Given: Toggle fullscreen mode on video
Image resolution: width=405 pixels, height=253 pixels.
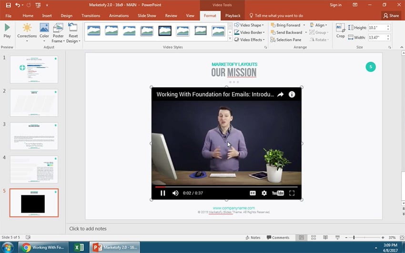Looking at the screenshot, I should (292, 193).
